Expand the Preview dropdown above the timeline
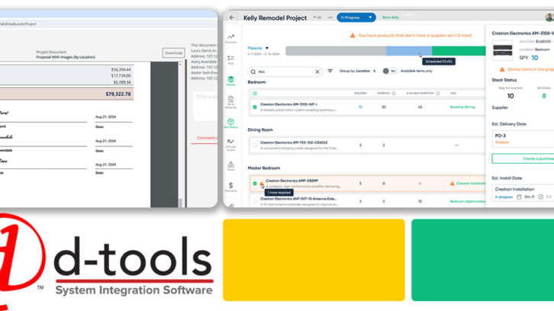This screenshot has width=554, height=311. 260,47
